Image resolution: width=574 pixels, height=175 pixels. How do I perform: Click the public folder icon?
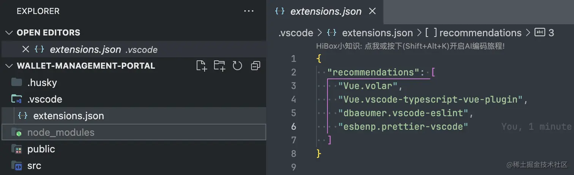point(16,149)
